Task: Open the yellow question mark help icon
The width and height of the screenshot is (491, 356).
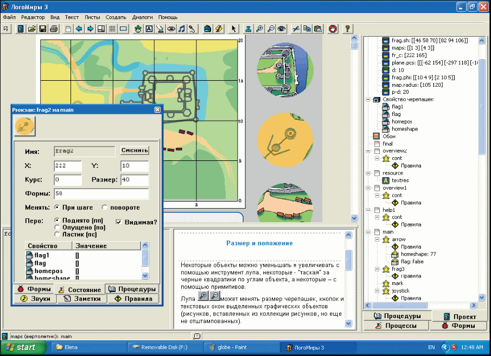Action: 347,29
